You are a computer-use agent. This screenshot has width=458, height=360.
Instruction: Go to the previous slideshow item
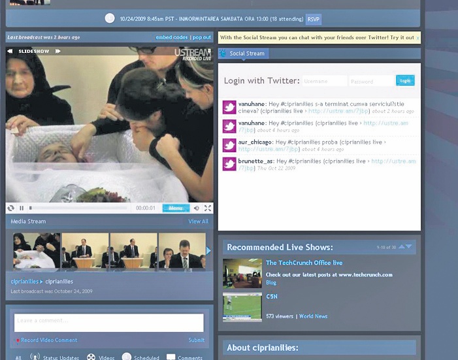pyautogui.click(x=10, y=51)
